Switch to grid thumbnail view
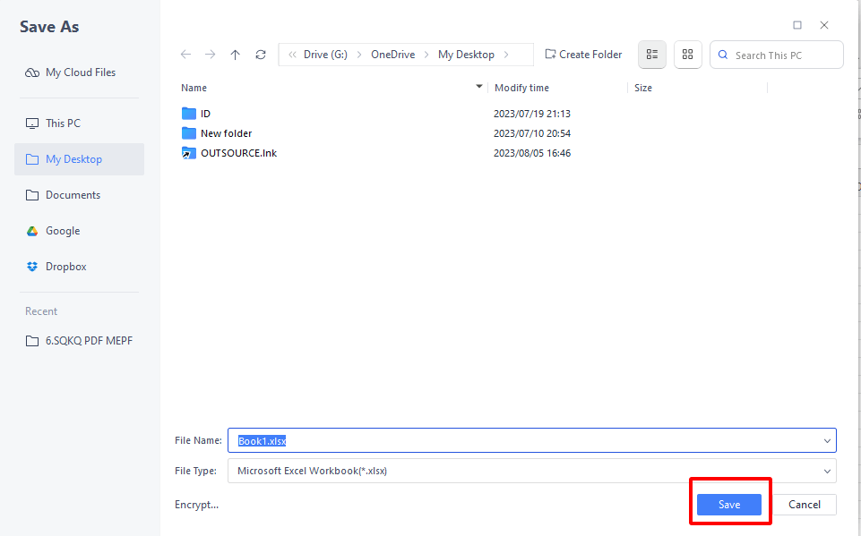 687,55
